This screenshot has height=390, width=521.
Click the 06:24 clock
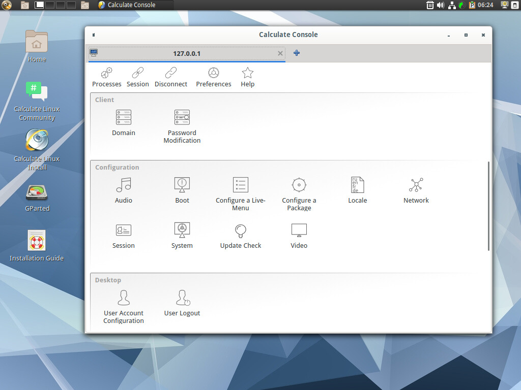point(485,5)
